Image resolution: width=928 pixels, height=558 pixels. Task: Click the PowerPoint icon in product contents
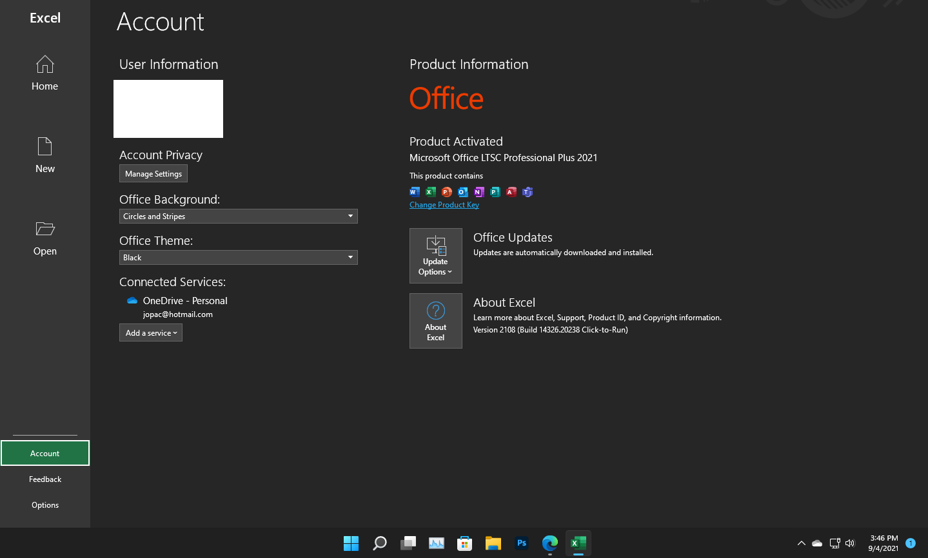pos(447,191)
